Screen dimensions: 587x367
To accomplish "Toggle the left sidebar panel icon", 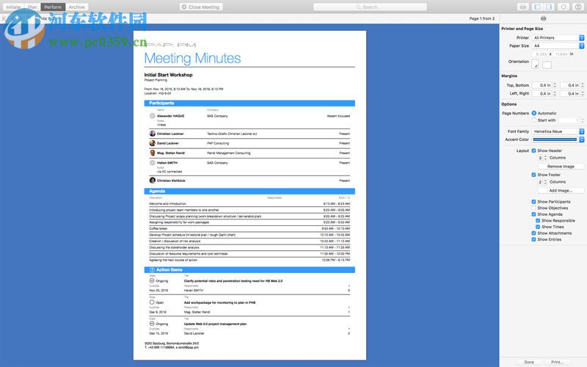I will tap(537, 7).
